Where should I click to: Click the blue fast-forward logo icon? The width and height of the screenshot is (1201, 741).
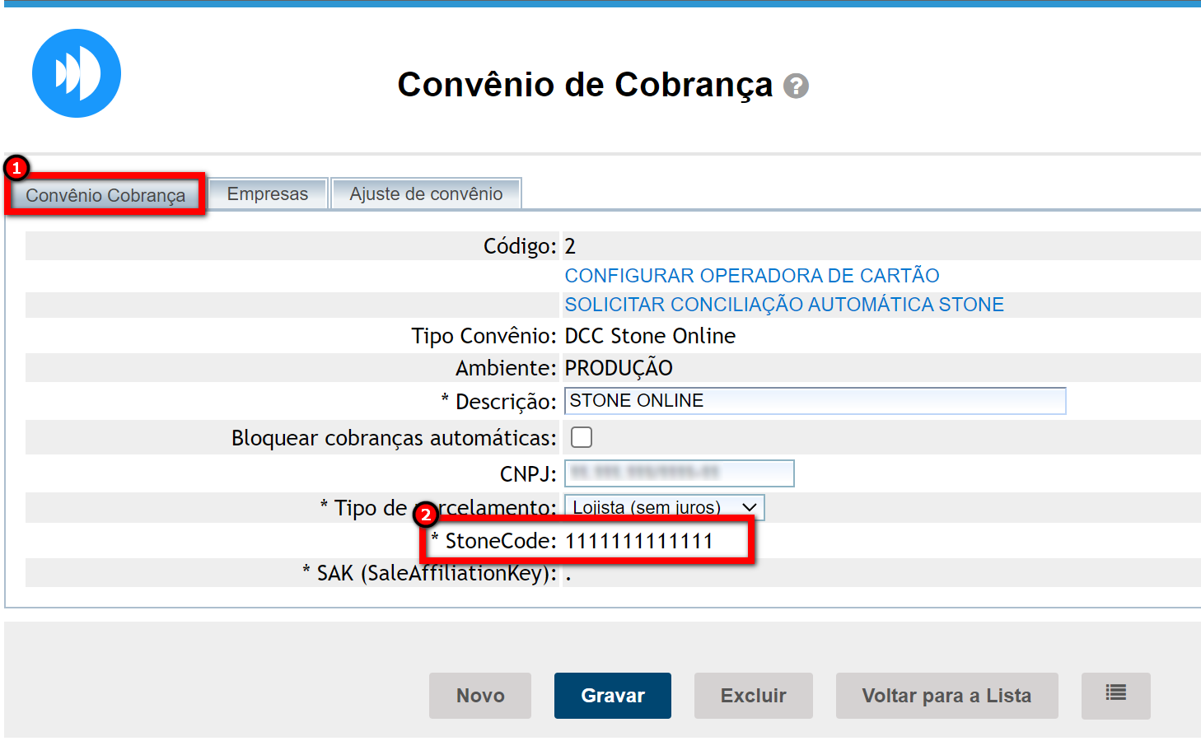(x=77, y=73)
